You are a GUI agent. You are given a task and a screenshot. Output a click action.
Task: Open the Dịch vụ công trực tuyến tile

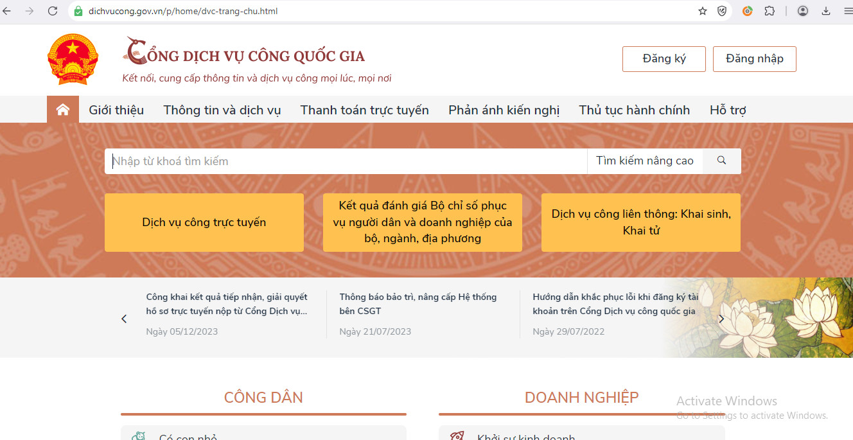coord(204,222)
